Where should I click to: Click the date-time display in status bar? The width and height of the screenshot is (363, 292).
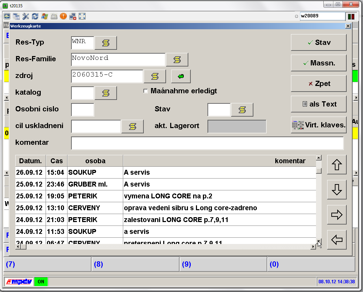(x=337, y=282)
